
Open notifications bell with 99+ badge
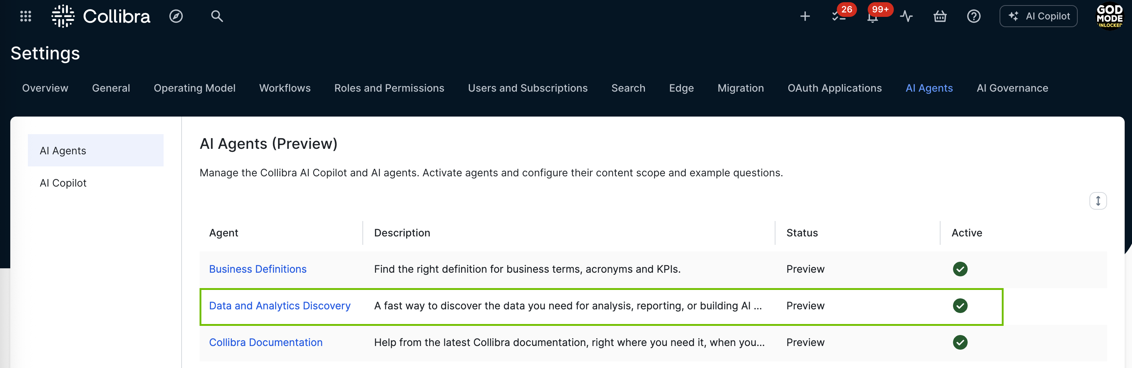(x=872, y=17)
